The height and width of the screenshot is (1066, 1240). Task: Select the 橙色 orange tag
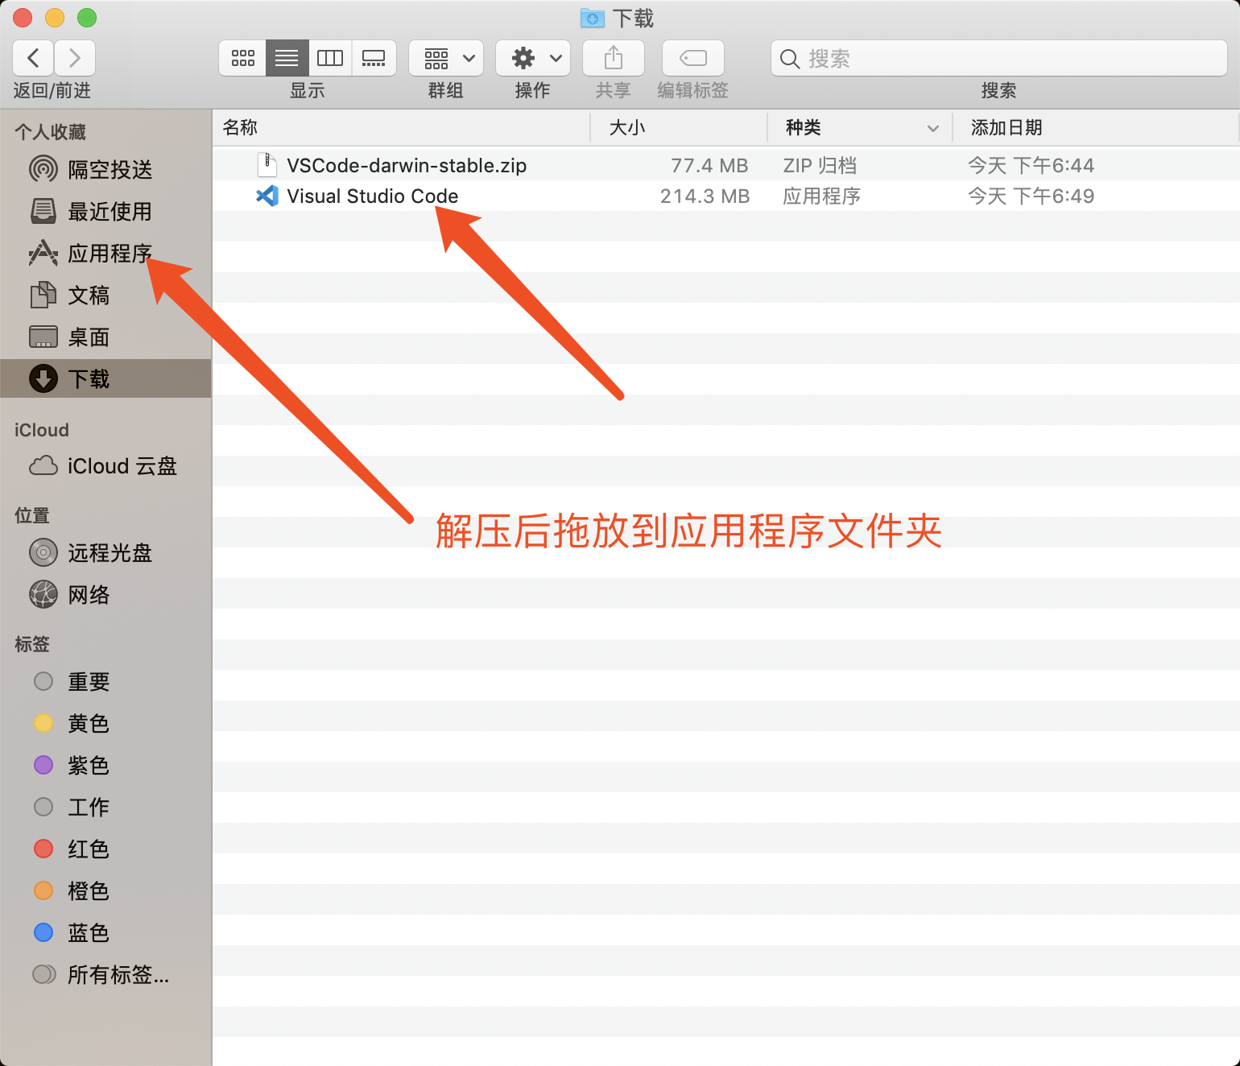pyautogui.click(x=105, y=890)
